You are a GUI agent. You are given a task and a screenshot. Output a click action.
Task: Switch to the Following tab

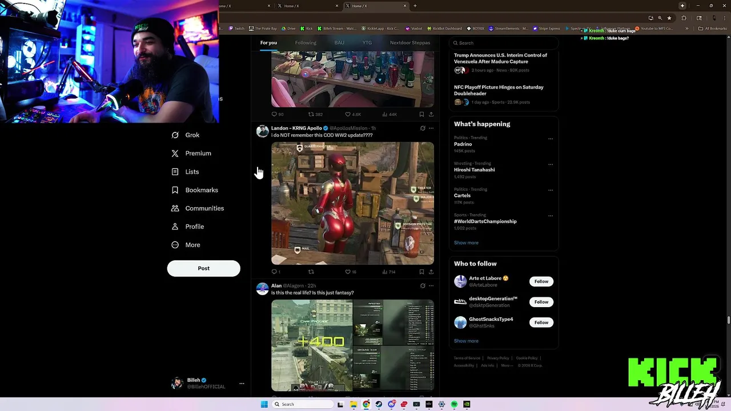306,43
